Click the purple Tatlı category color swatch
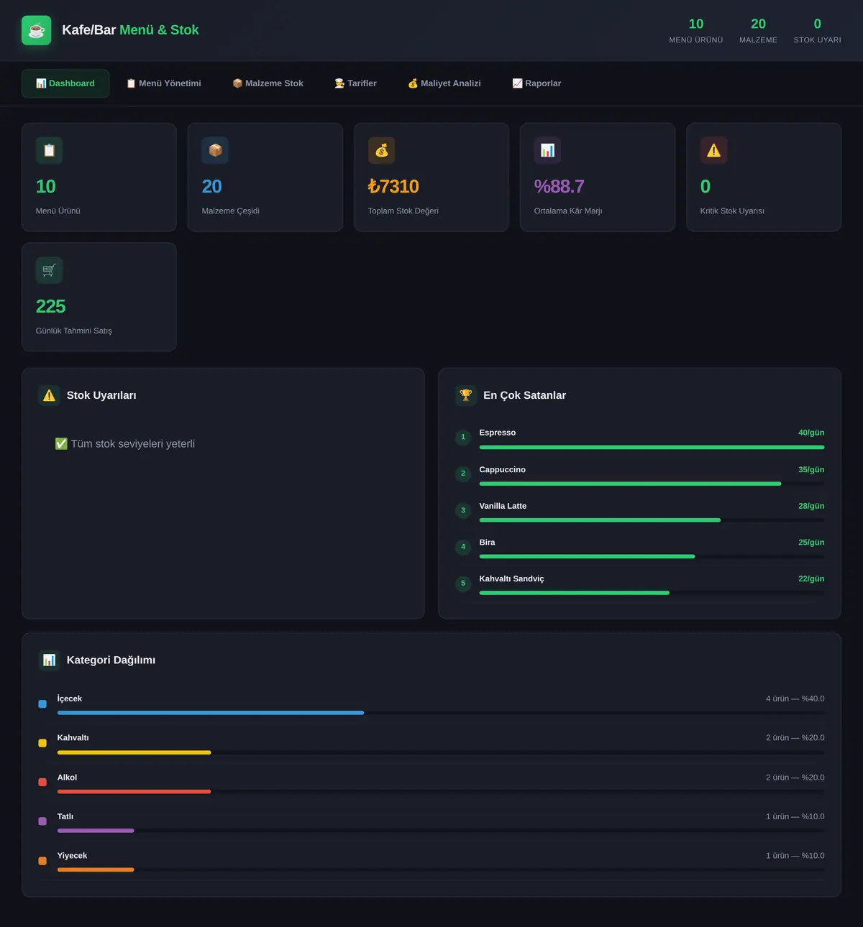 click(x=42, y=821)
